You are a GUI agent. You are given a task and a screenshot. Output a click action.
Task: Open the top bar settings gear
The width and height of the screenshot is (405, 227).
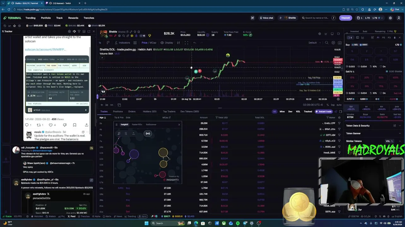pos(390,18)
